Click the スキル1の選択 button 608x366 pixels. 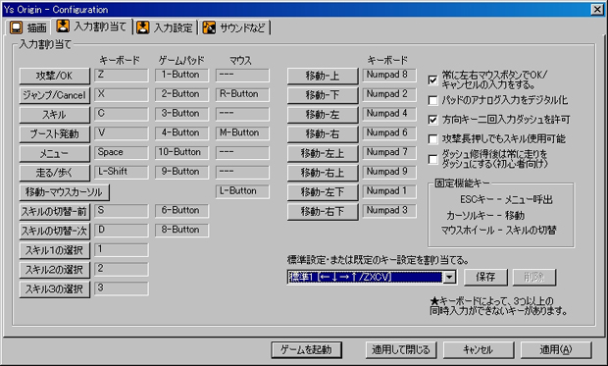[x=55, y=251]
